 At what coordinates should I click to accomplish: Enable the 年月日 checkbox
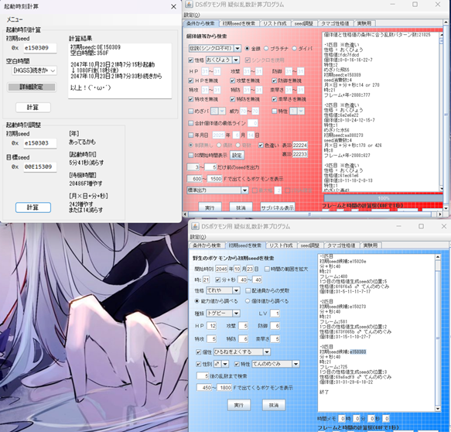(190, 135)
